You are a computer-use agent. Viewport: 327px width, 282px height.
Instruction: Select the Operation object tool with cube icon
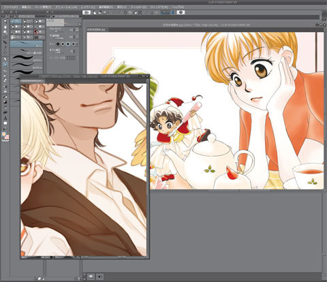coord(5,32)
